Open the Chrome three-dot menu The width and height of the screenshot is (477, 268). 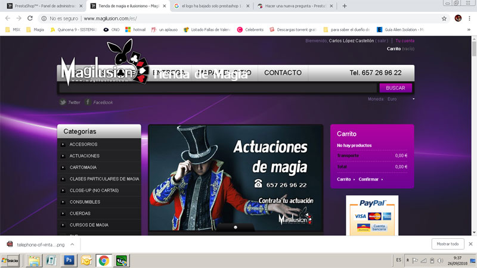(469, 18)
